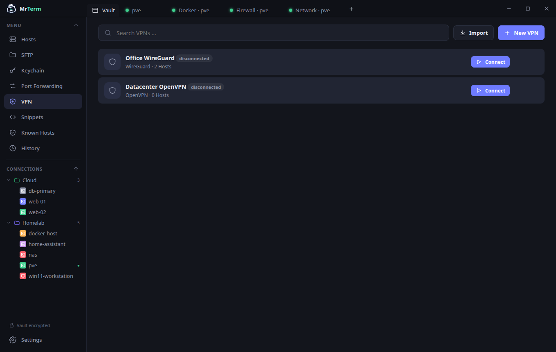Click Datacenter OpenVPN disconnected badge
The image size is (556, 352).
pyautogui.click(x=206, y=87)
